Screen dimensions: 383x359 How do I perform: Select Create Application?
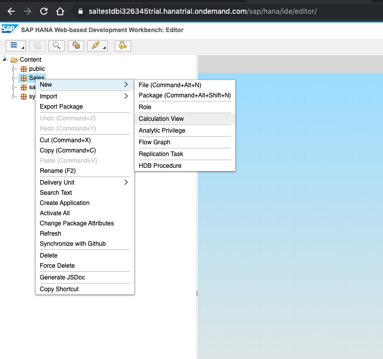coord(85,203)
